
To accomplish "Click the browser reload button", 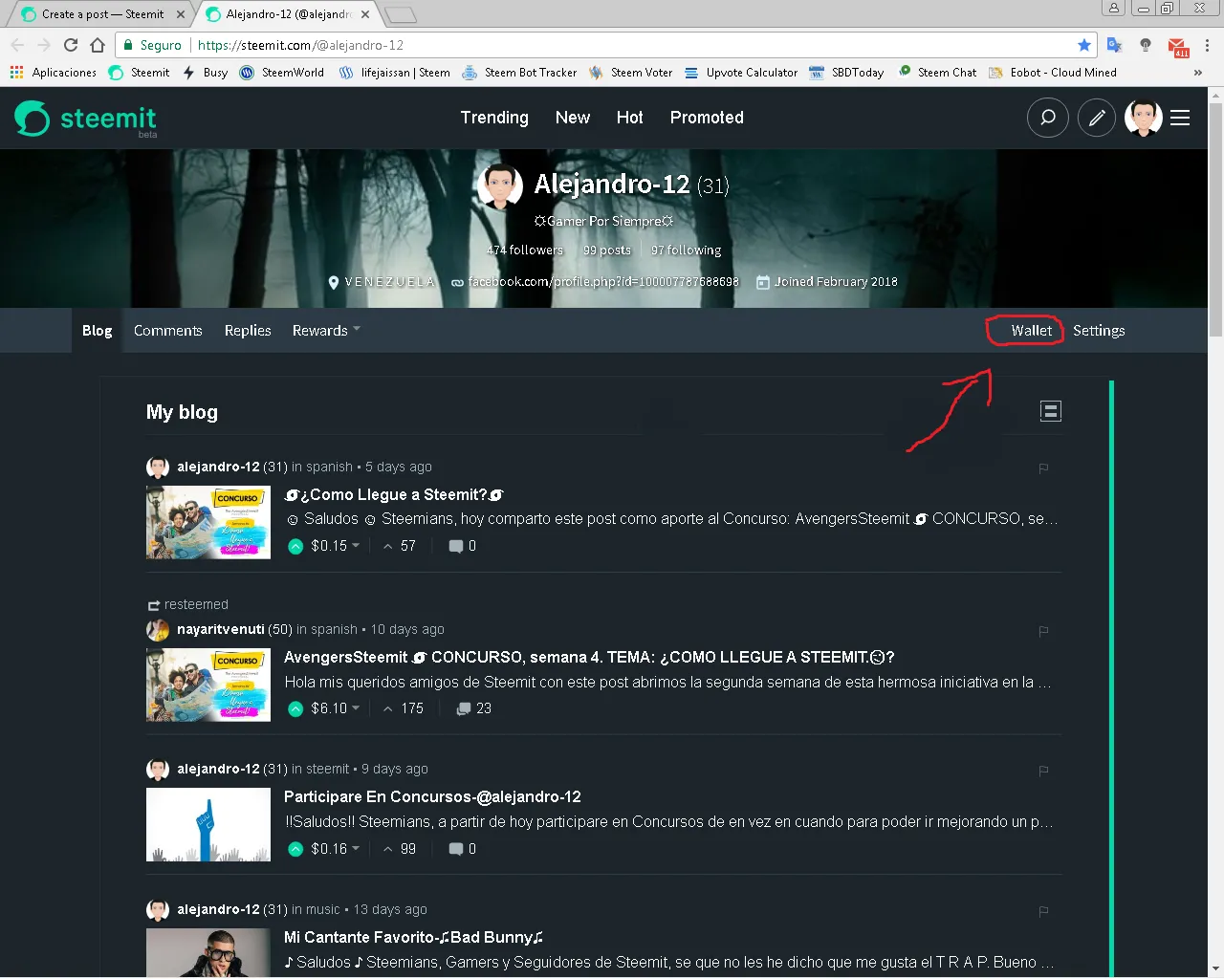I will [x=71, y=45].
